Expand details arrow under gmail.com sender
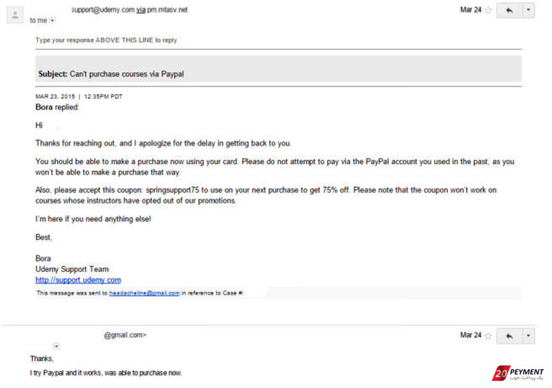This screenshot has width=552, height=388. [x=57, y=346]
